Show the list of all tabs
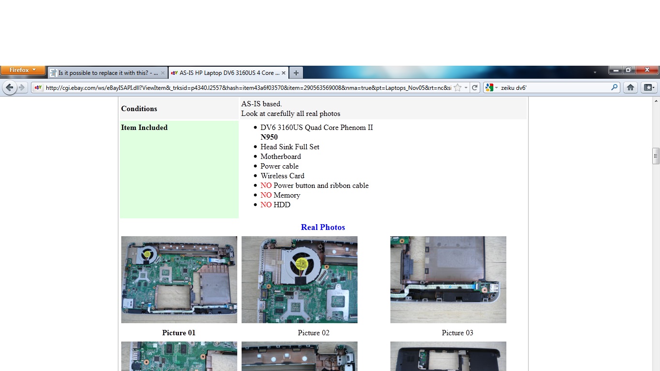 pos(595,73)
